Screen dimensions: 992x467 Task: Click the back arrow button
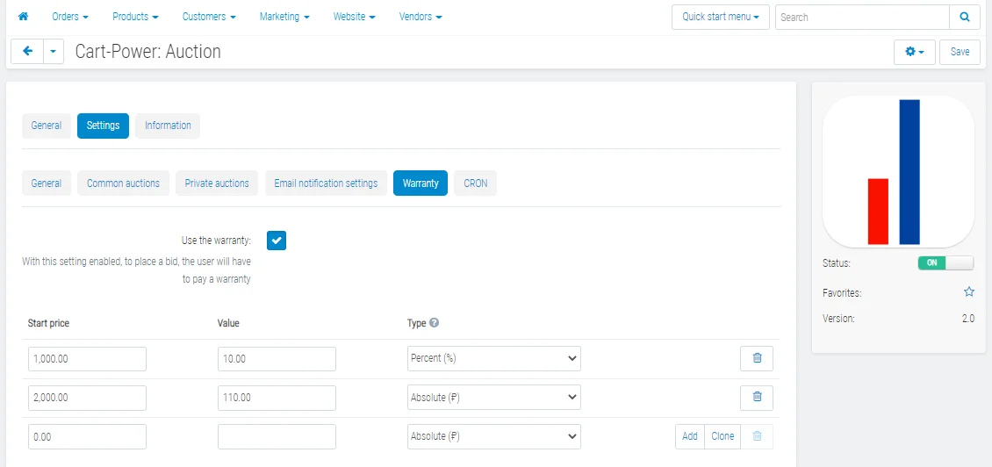(x=27, y=51)
